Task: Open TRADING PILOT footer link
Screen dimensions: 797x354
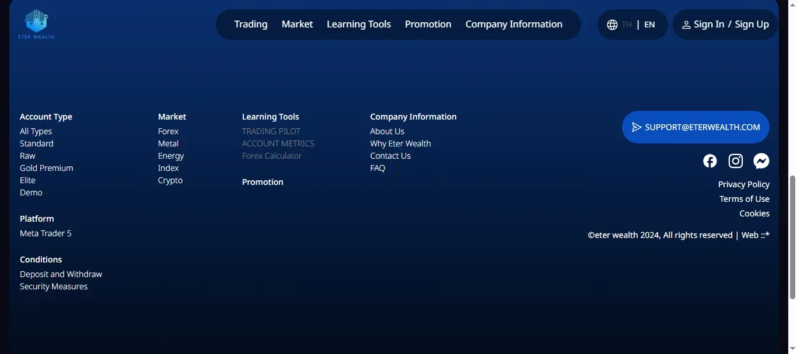Action: click(x=271, y=131)
